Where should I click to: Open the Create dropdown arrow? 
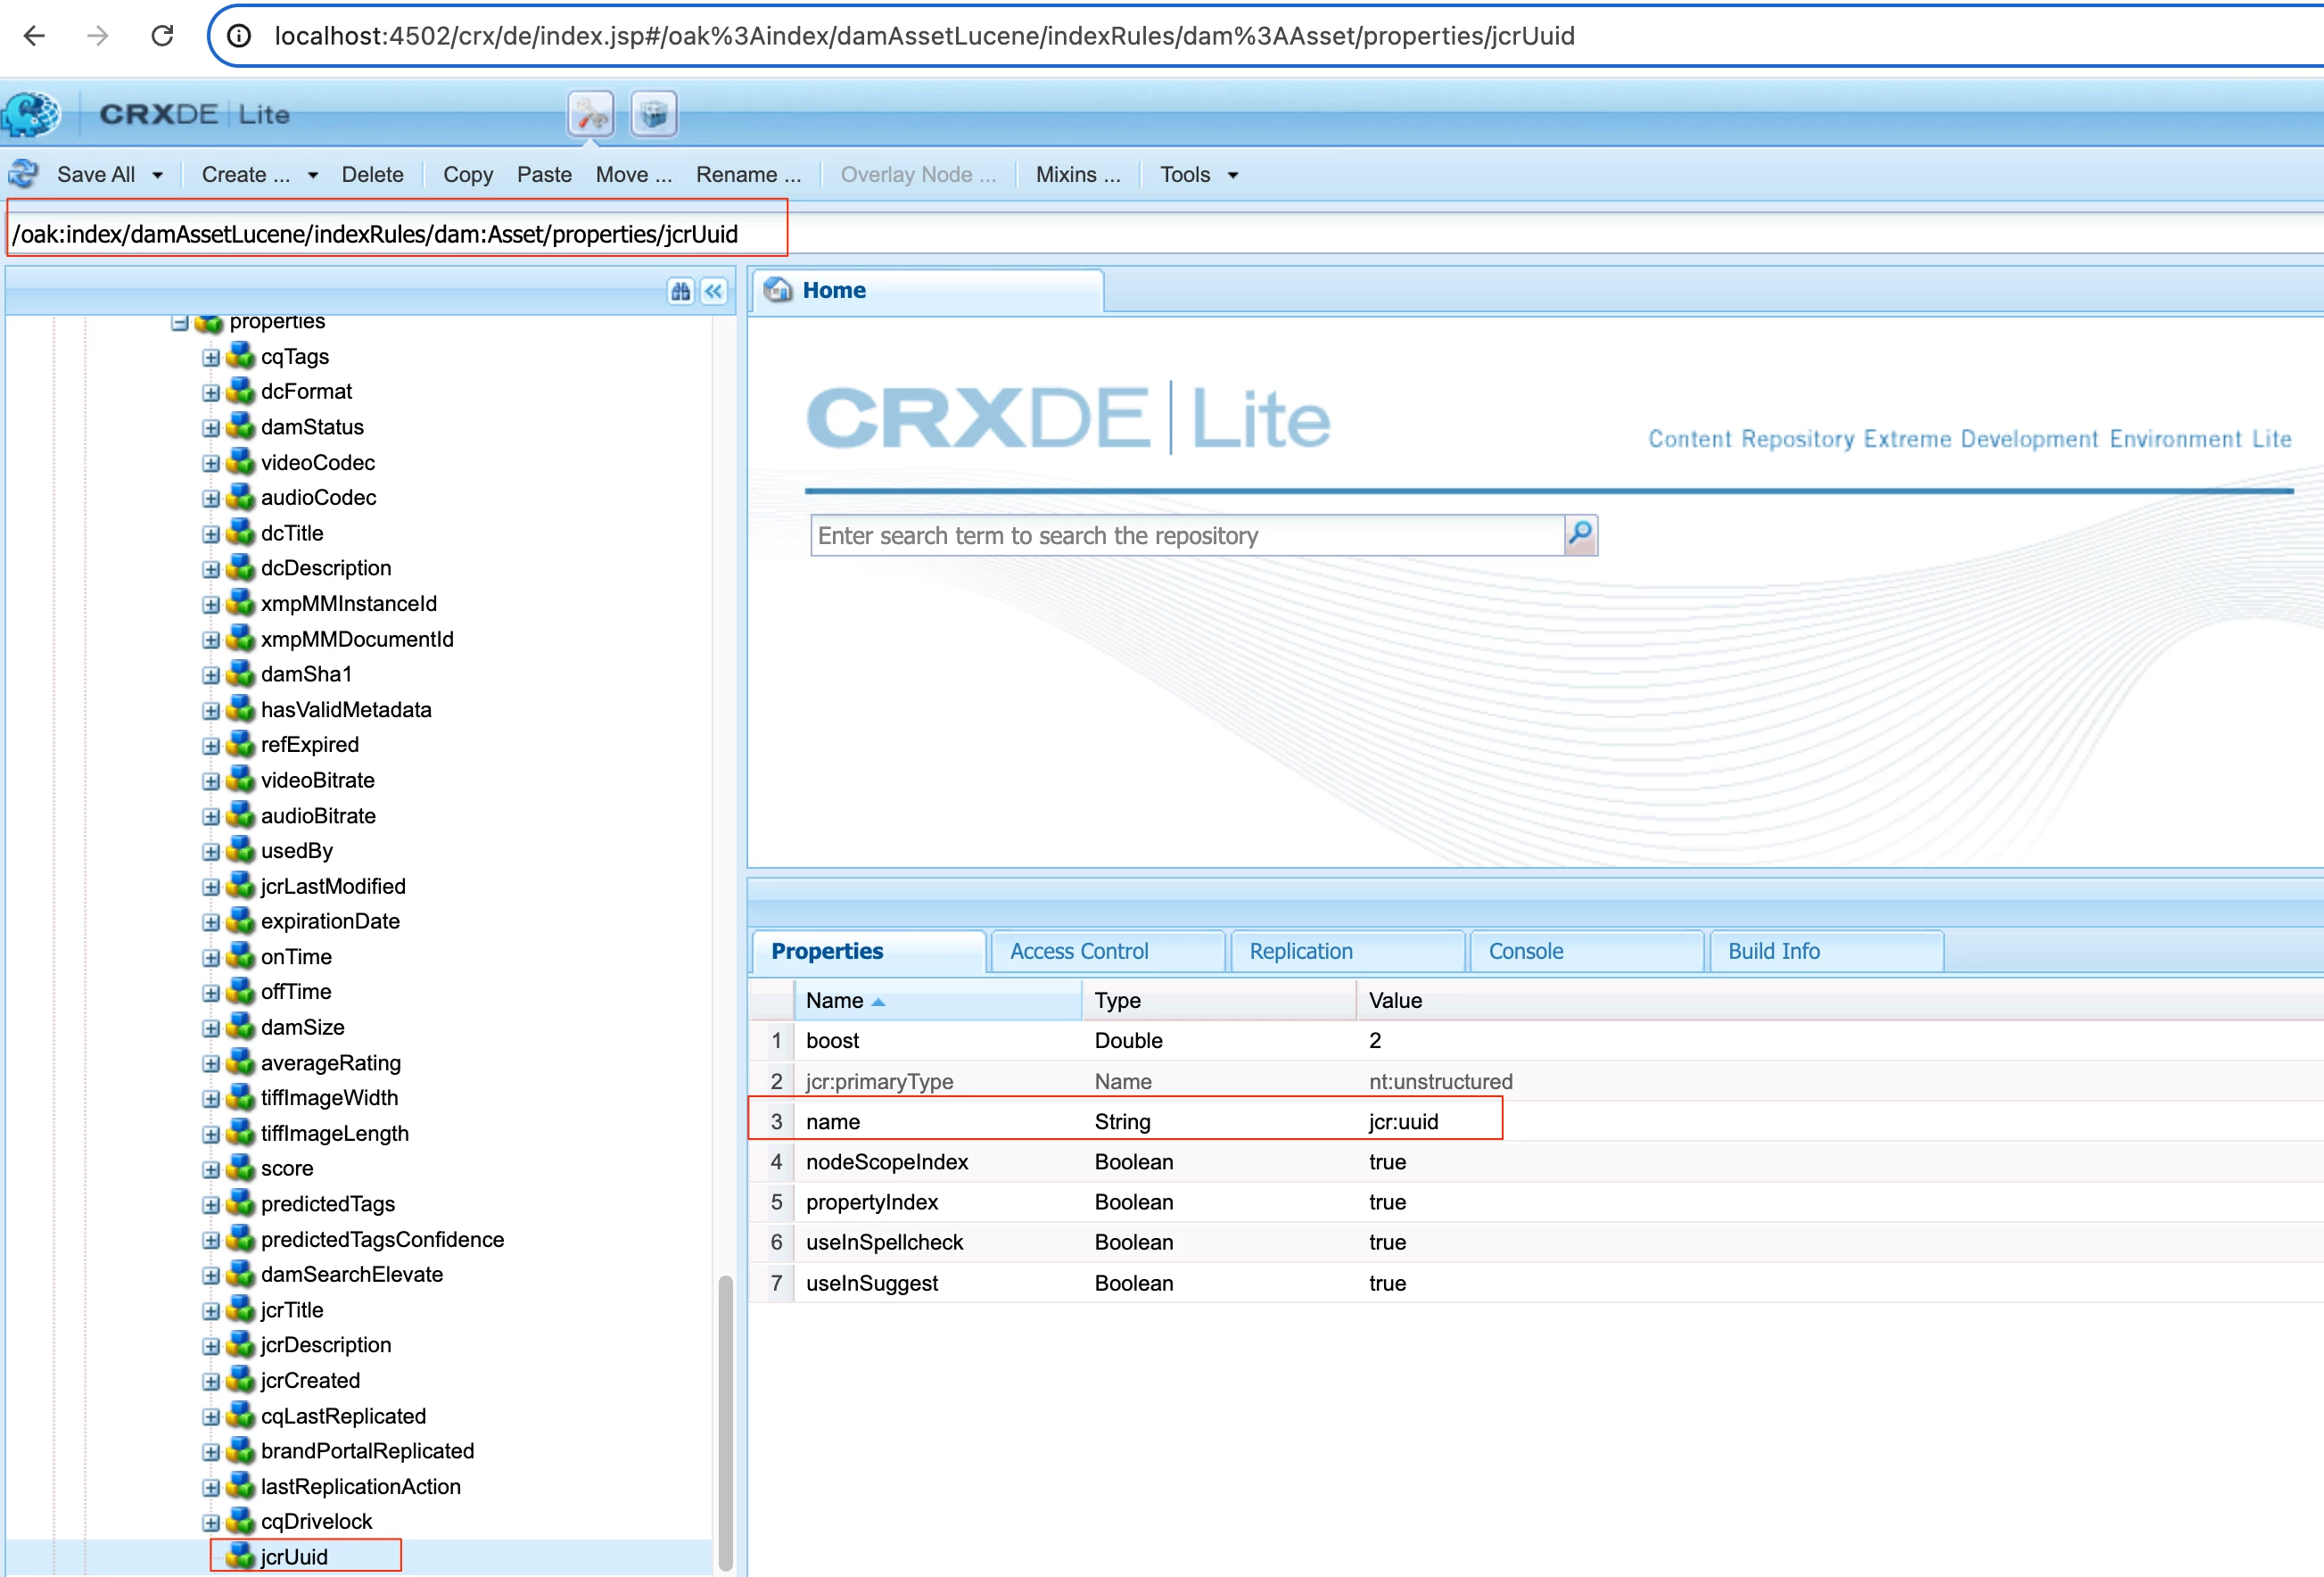(x=313, y=175)
